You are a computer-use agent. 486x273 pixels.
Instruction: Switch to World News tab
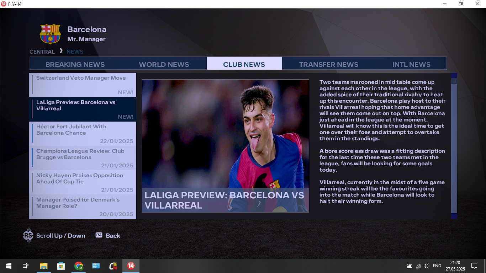click(164, 64)
